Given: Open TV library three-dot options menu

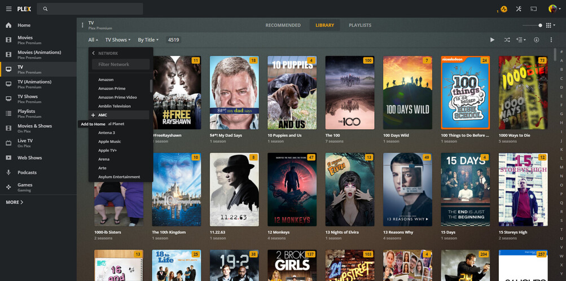Looking at the screenshot, I should point(82,25).
